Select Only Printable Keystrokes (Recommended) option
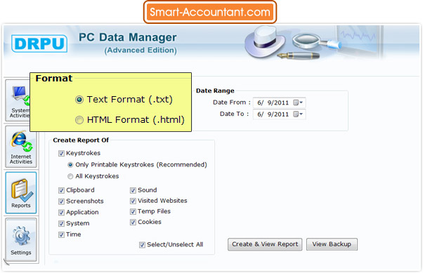 point(70,165)
